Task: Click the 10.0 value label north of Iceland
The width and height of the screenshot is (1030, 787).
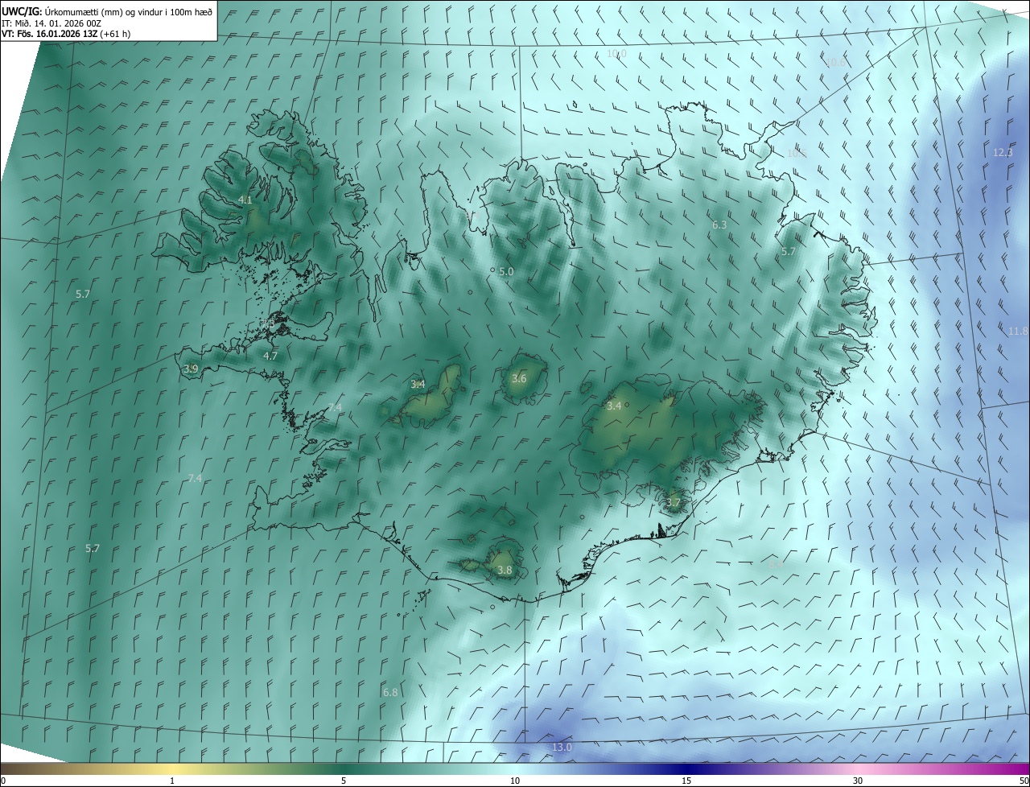Action: (616, 53)
